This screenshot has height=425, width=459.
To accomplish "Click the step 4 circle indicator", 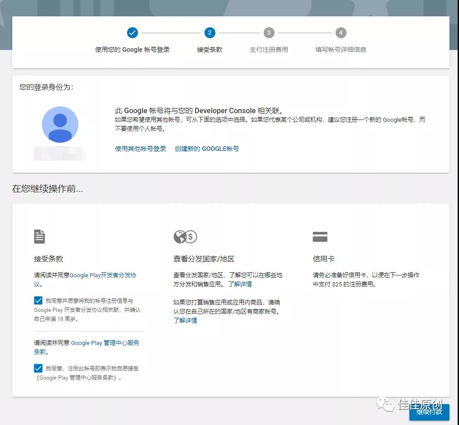I will coord(341,33).
